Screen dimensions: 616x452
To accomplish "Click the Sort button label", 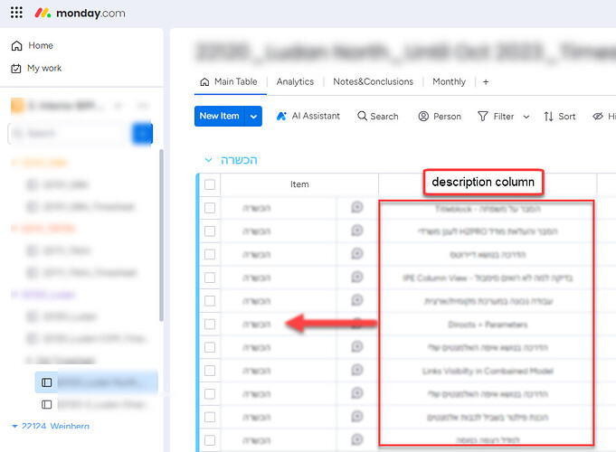I will pos(567,117).
